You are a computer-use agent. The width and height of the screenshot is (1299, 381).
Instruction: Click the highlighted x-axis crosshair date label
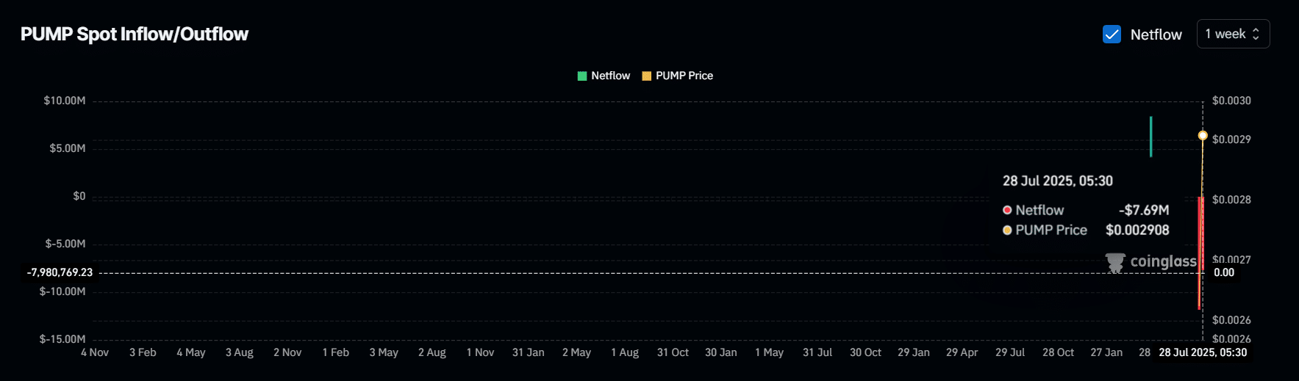click(1203, 353)
